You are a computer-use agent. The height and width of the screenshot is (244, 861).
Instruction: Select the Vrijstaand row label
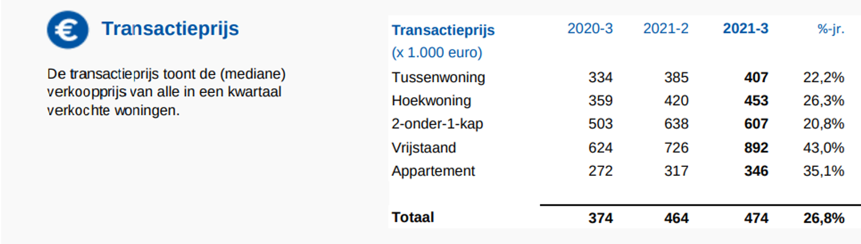pyautogui.click(x=423, y=148)
